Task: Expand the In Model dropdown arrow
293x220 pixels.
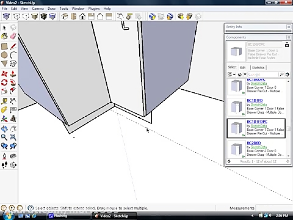Action: [244, 74]
